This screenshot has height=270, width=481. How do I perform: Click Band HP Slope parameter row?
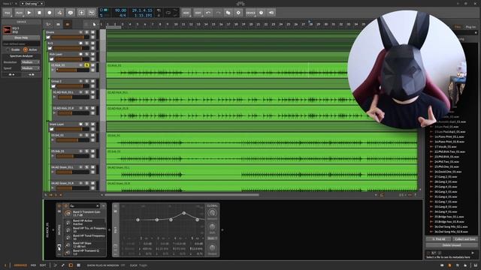point(85,244)
